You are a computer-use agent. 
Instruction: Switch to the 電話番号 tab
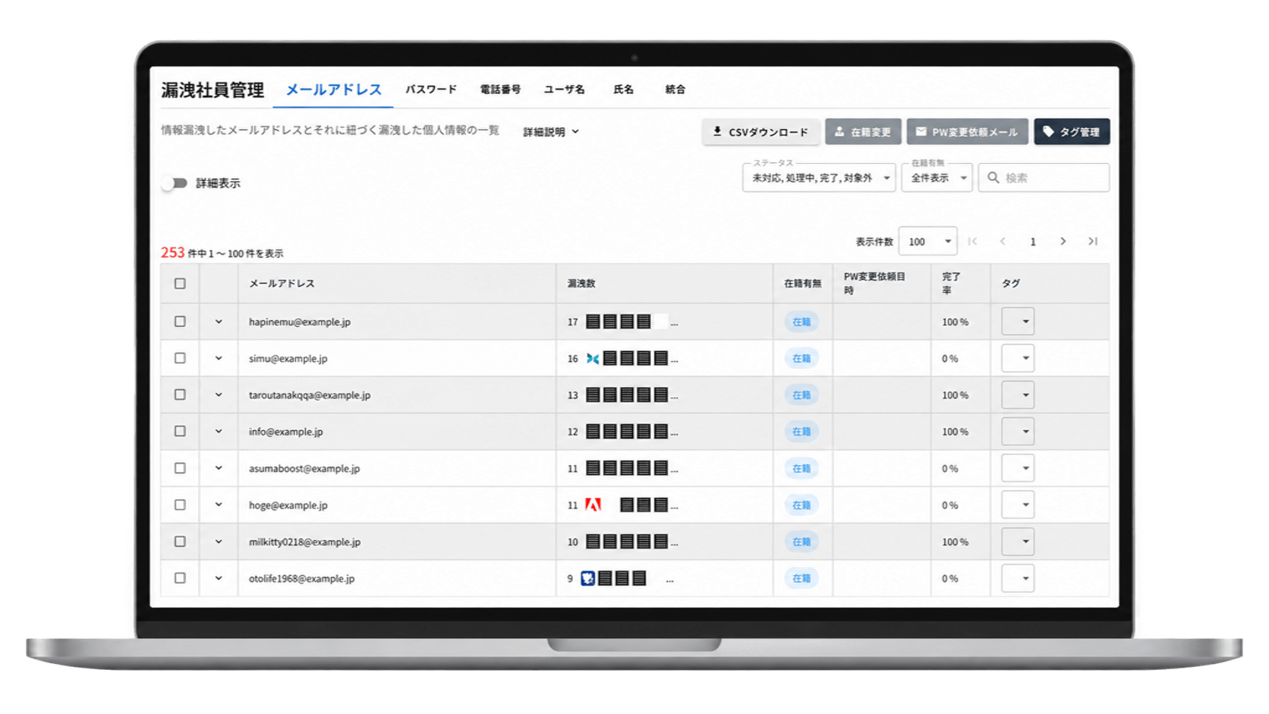coord(500,90)
